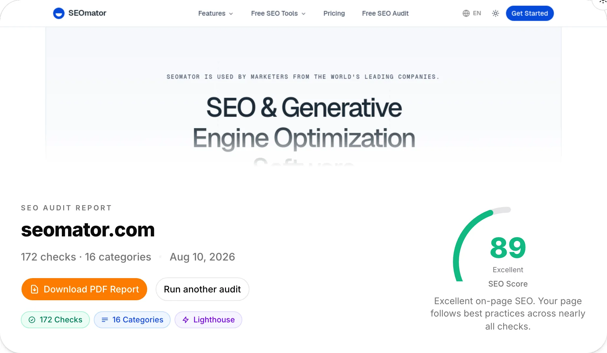Select the Lighthouse badge
The width and height of the screenshot is (607, 353).
pos(208,320)
